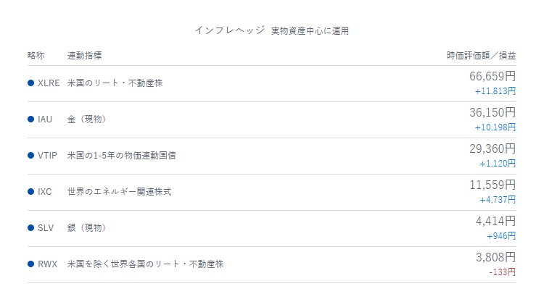Select the XLRE ticker label
The image size is (544, 294).
click(49, 83)
